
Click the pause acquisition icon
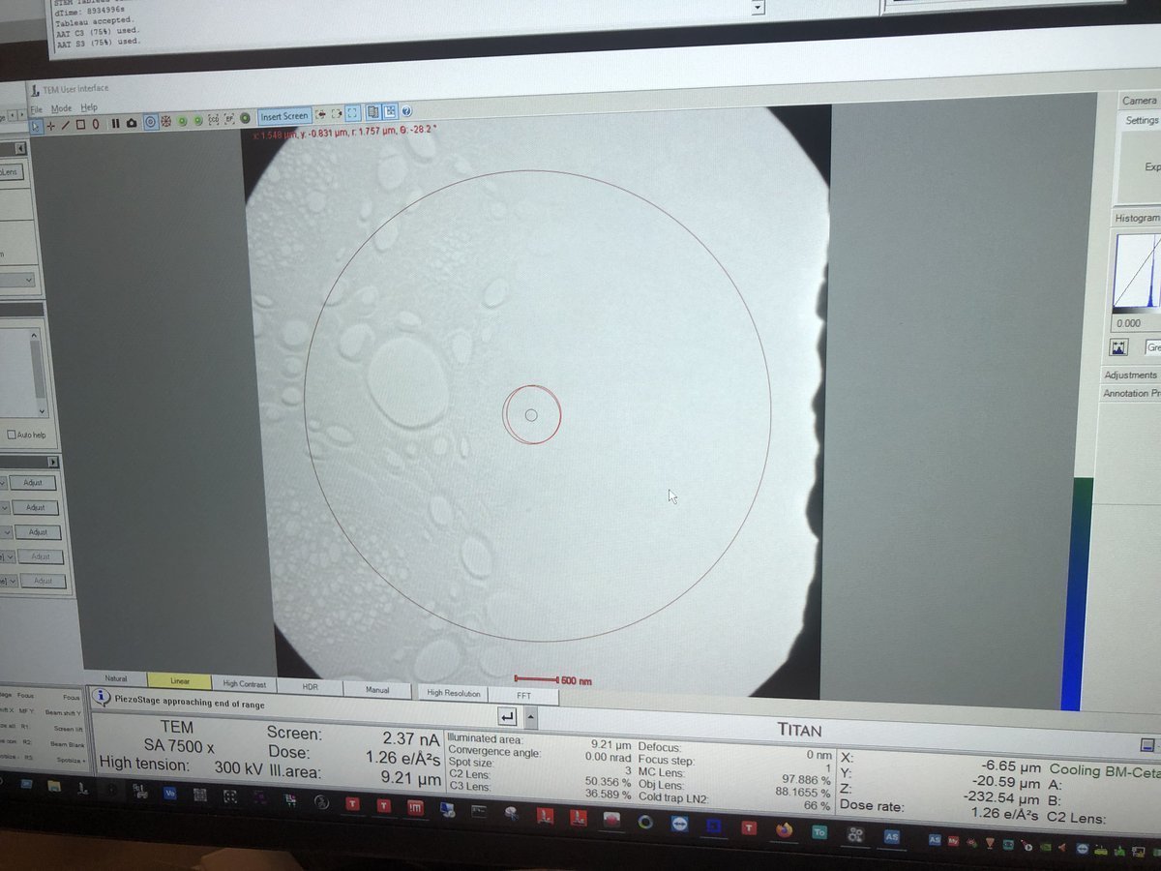pos(116,123)
